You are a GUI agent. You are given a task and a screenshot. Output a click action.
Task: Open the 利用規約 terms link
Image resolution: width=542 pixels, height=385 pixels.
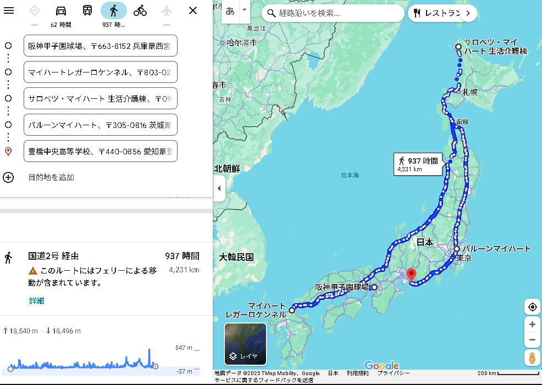click(x=357, y=373)
